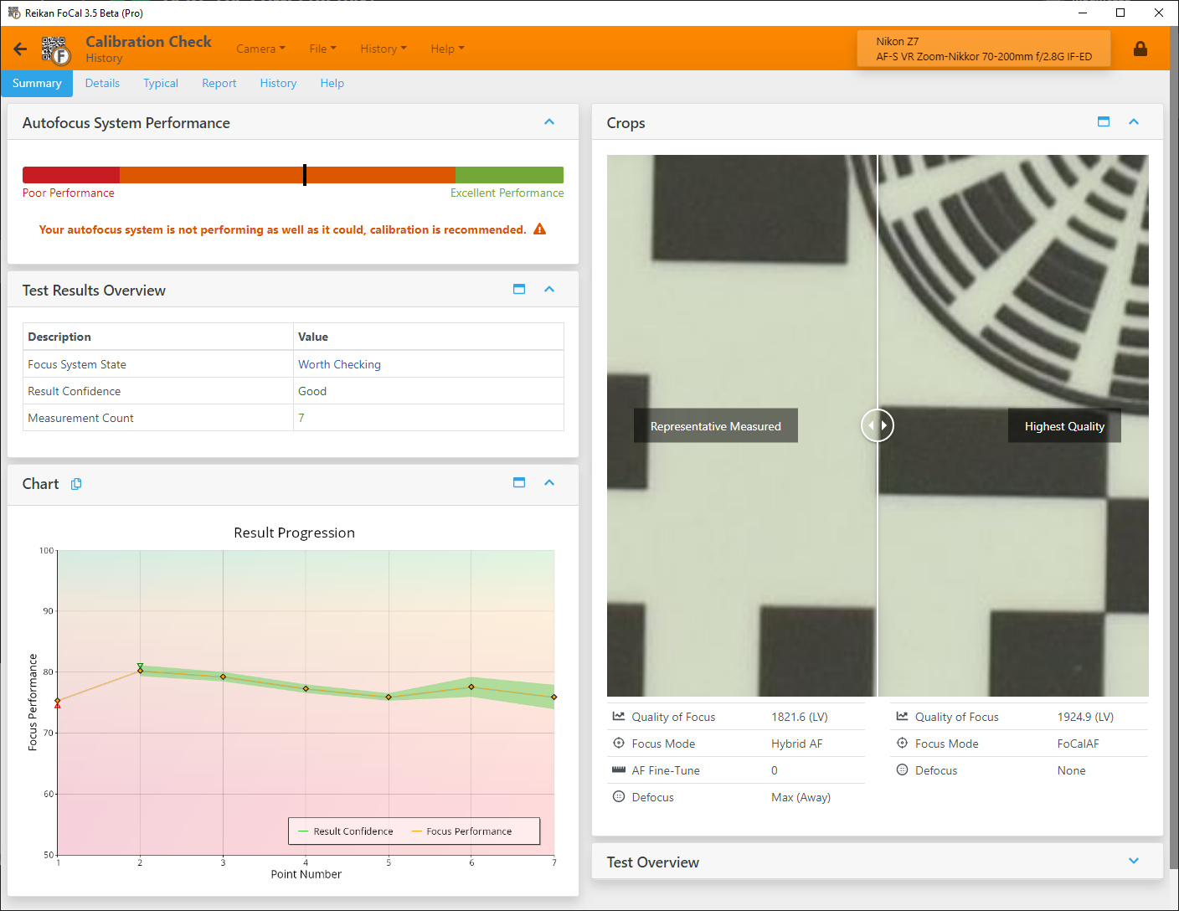Click the Result Confidence value Good
The width and height of the screenshot is (1179, 911).
(x=312, y=391)
